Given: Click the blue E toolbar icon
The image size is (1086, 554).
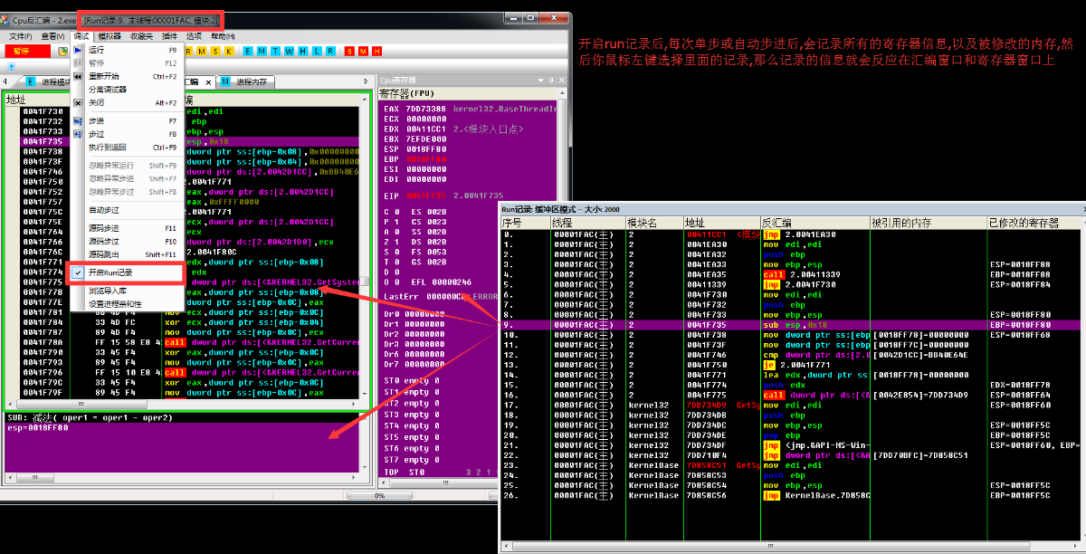Looking at the screenshot, I should pos(248,51).
